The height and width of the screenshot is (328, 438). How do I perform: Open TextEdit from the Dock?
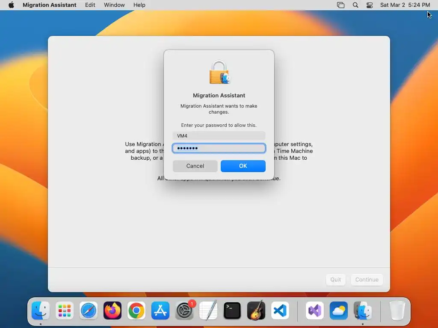coord(208,310)
